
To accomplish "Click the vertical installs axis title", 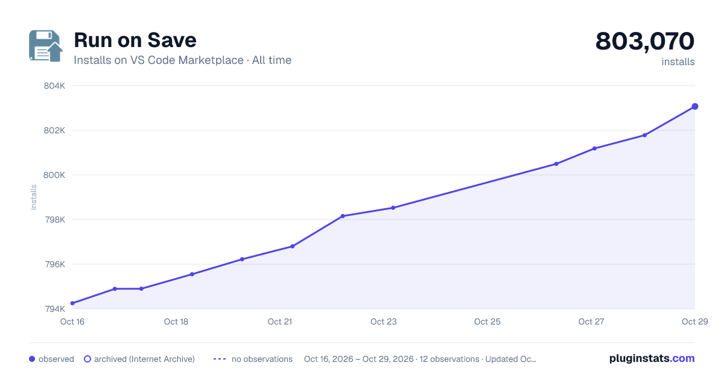I will click(34, 197).
